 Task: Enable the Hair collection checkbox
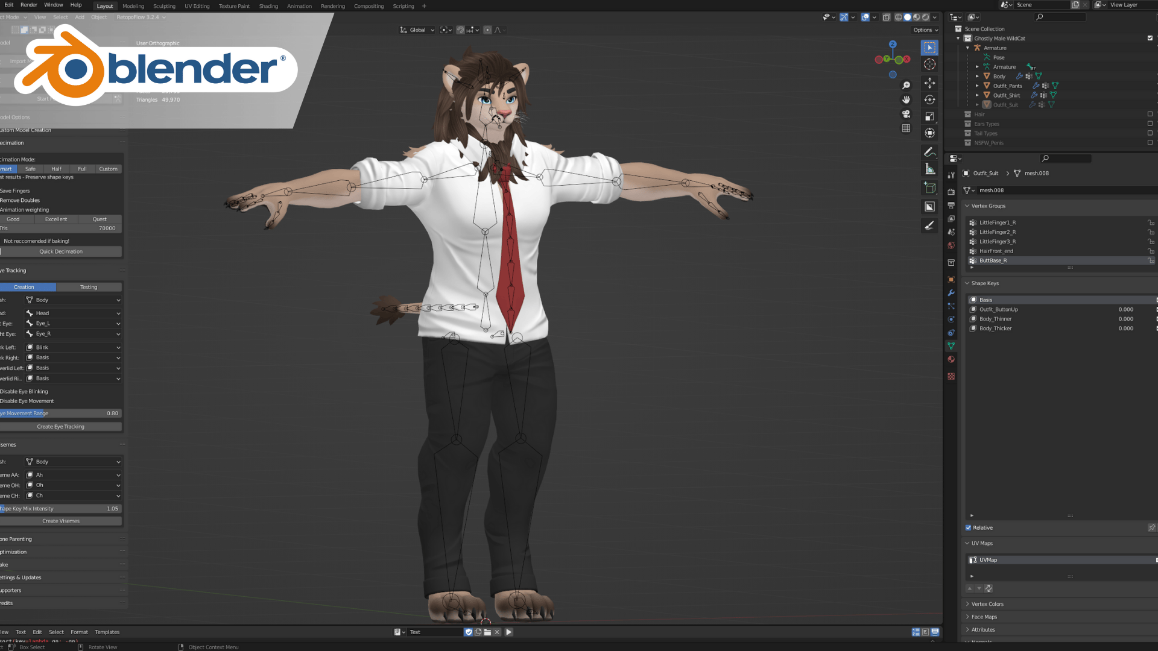pyautogui.click(x=1150, y=114)
